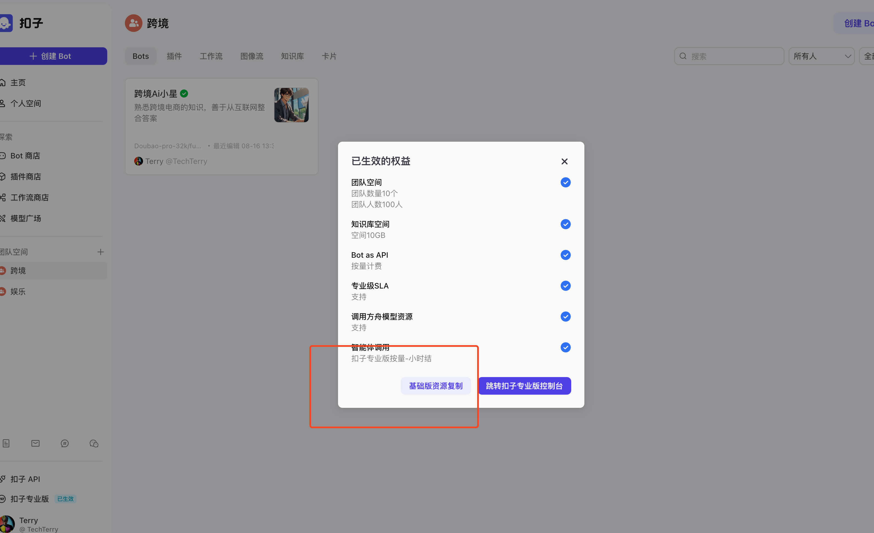
Task: Click the 知识库空间 label in dialog
Action: click(370, 224)
